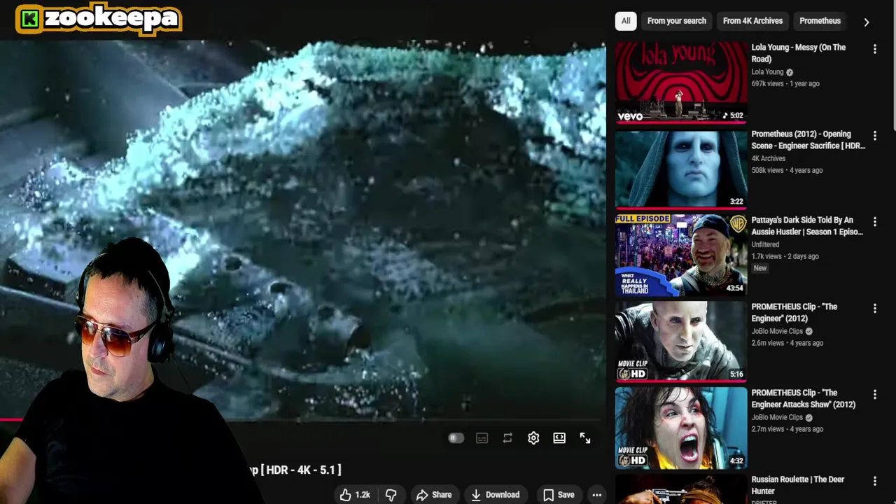Click the loop repeat icon in player
The width and height of the screenshot is (896, 504).
click(507, 438)
